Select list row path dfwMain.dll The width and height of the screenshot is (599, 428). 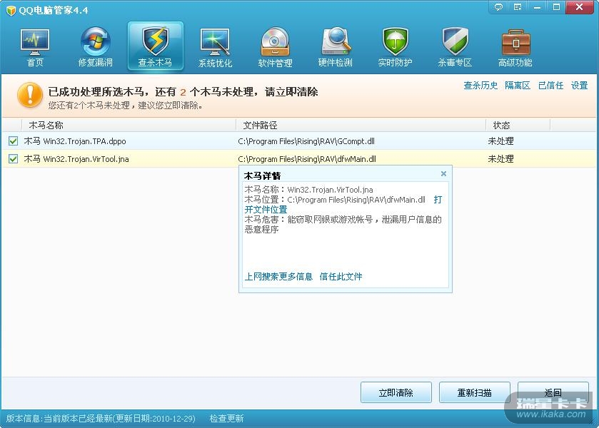point(307,159)
